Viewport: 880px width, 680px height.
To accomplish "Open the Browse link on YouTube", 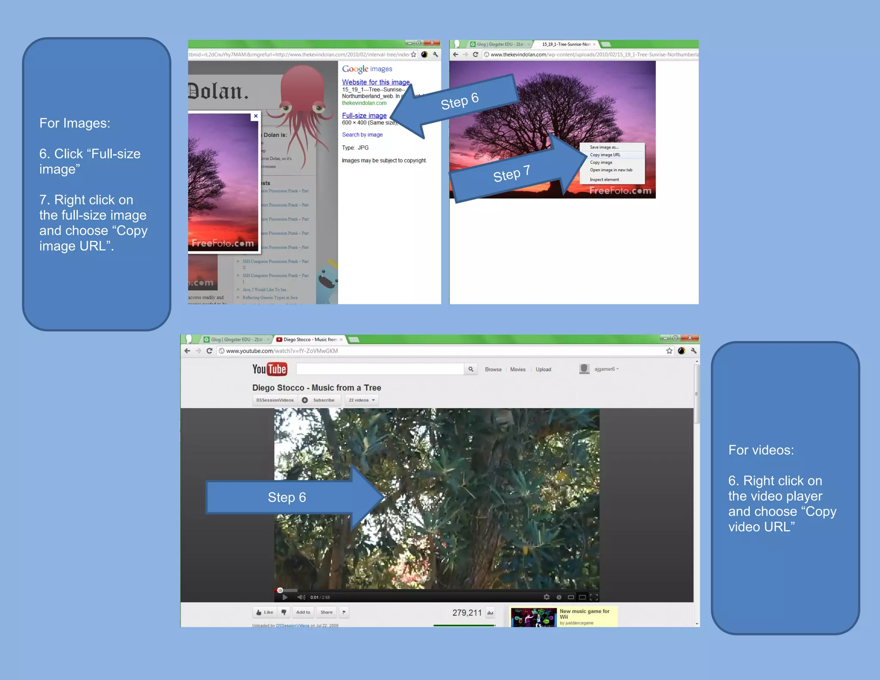I will pyautogui.click(x=493, y=369).
